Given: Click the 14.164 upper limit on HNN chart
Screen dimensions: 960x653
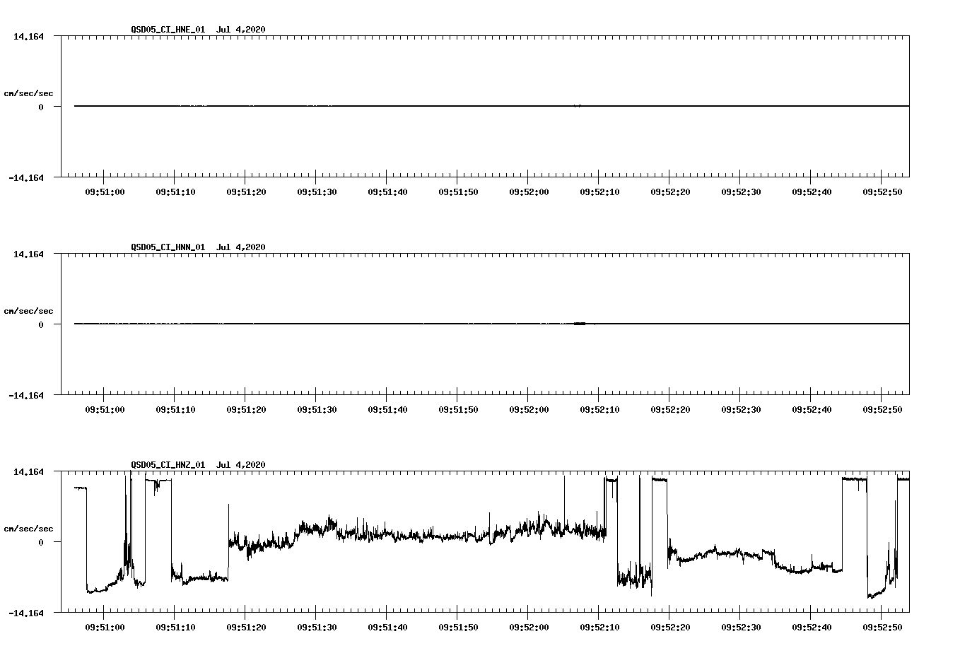Looking at the screenshot, I should tap(28, 254).
